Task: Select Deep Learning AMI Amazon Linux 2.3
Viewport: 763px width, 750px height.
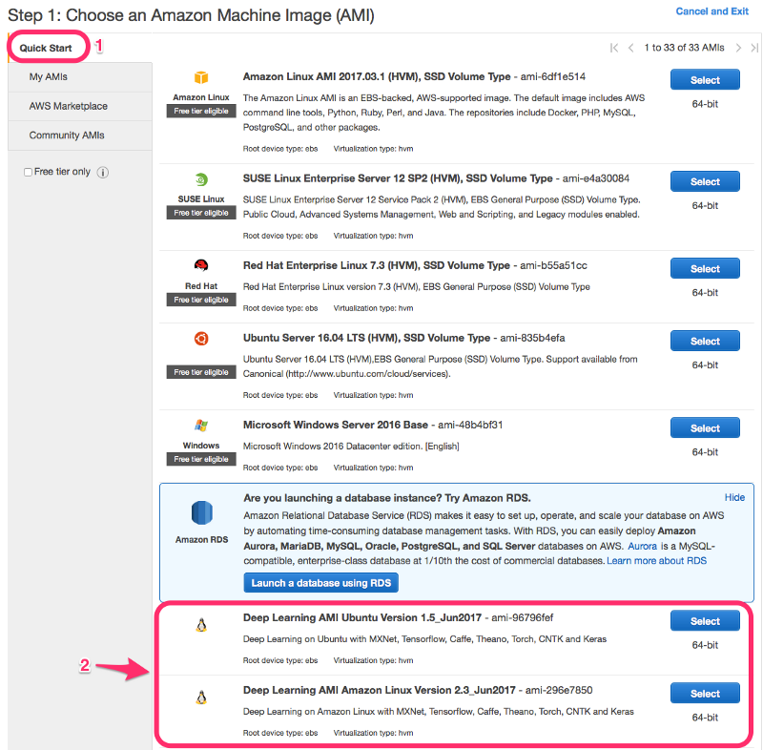Action: click(705, 694)
